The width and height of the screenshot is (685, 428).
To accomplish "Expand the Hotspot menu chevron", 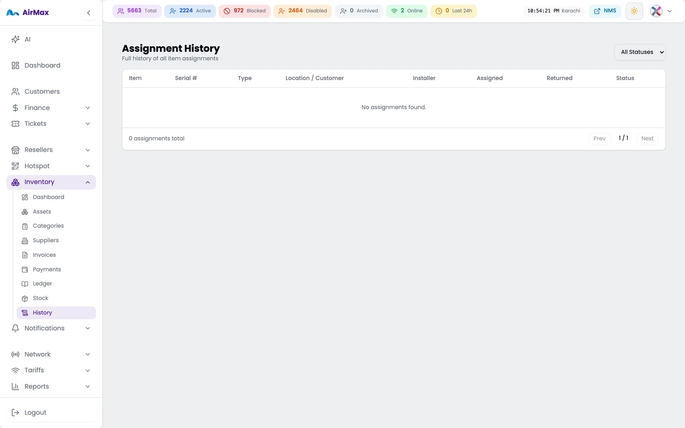I will tap(88, 166).
